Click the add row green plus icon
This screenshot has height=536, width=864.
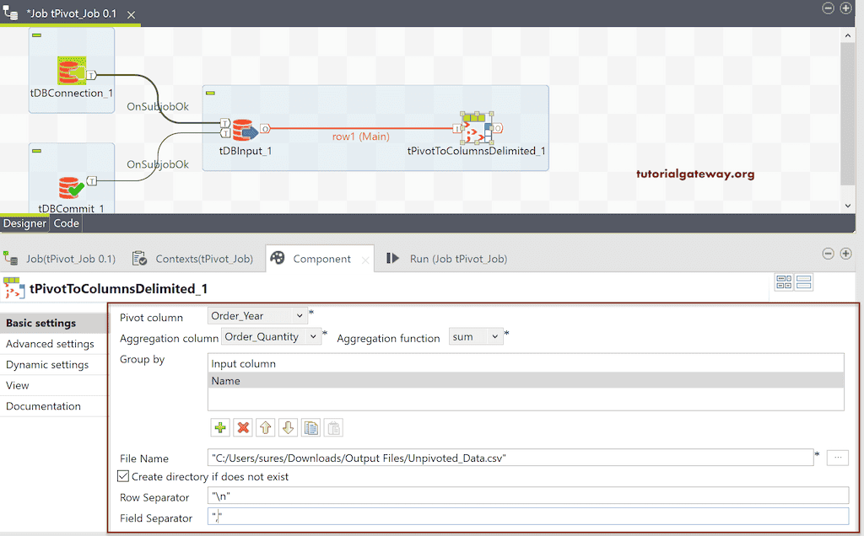point(220,427)
